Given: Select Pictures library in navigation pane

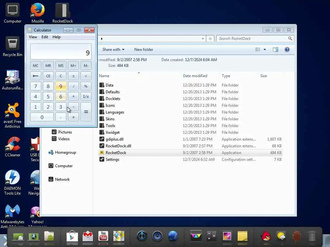Looking at the screenshot, I should (x=62, y=132).
